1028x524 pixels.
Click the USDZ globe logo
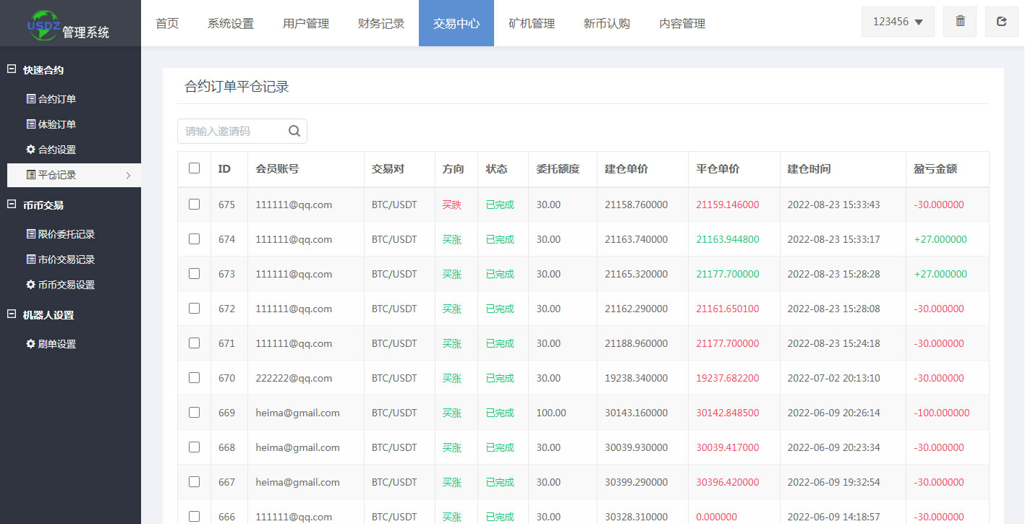click(43, 24)
